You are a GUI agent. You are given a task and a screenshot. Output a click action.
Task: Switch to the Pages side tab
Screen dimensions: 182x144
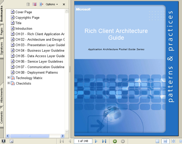click(2, 31)
